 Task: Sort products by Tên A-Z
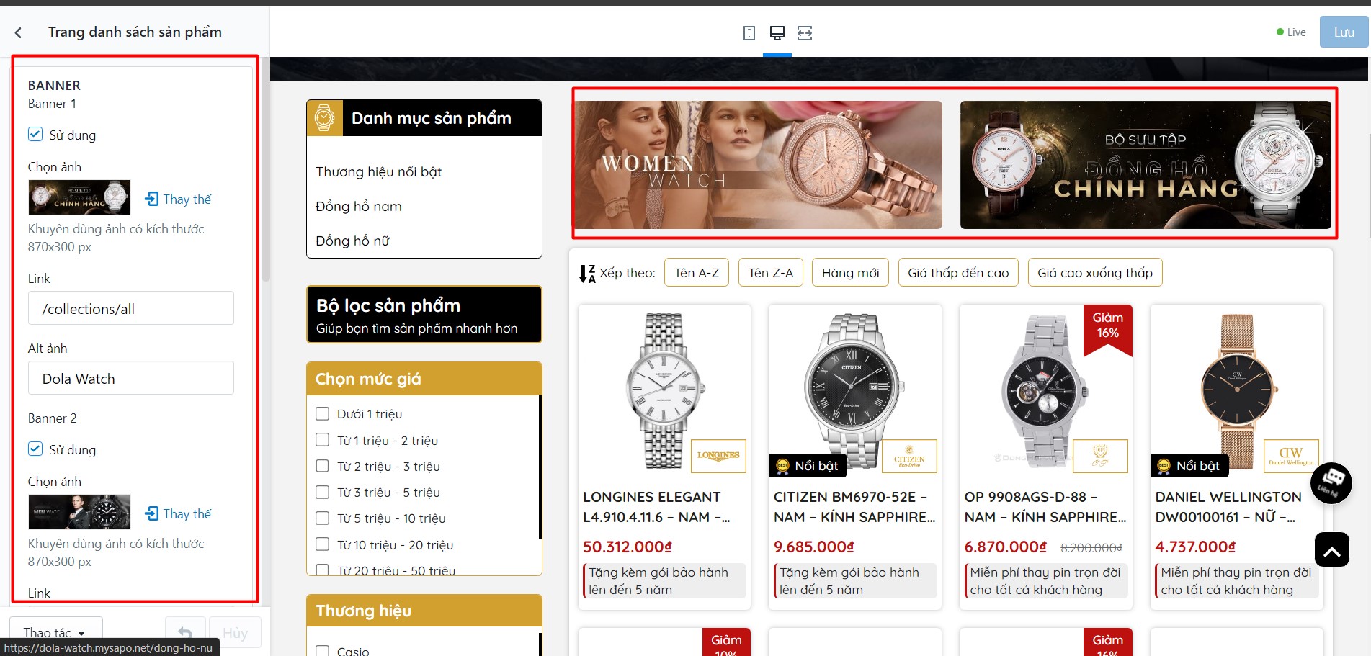pyautogui.click(x=697, y=273)
